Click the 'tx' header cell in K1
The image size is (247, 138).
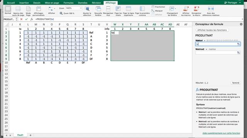[20, 29]
